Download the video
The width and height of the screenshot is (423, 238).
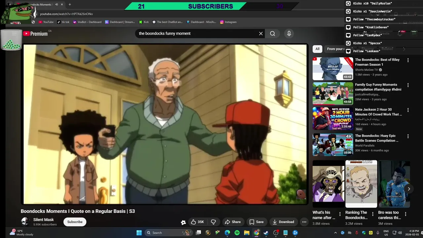(283, 222)
